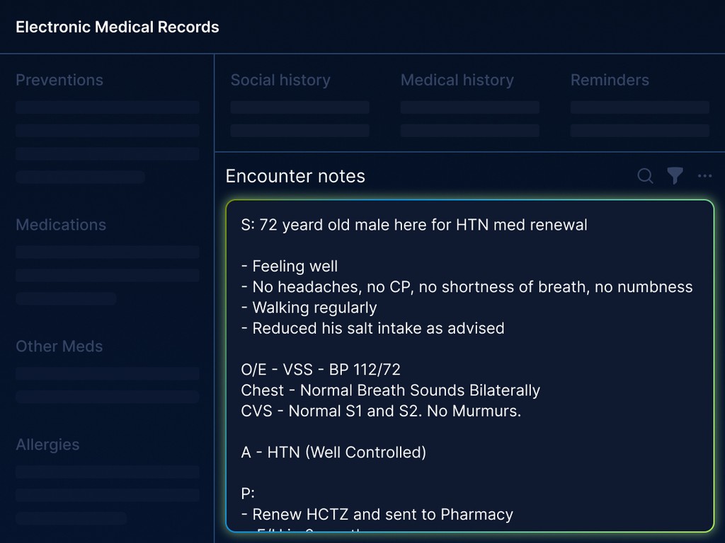
Task: Click the first Preventions placeholder item
Action: click(107, 107)
